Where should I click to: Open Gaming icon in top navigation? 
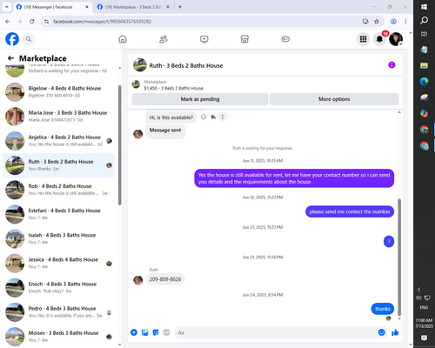click(285, 39)
